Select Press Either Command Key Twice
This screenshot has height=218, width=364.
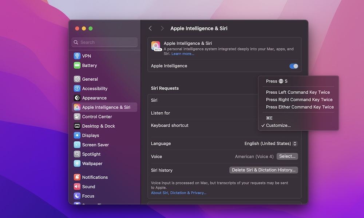tap(300, 107)
